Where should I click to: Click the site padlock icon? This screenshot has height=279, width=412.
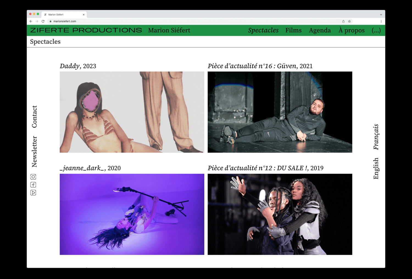pyautogui.click(x=51, y=21)
